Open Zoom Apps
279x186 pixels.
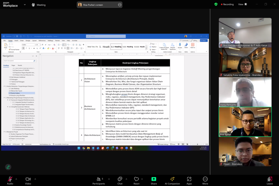point(189,180)
